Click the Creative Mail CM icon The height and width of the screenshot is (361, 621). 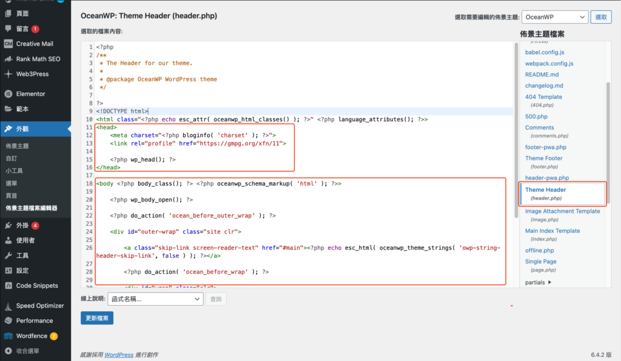pyautogui.click(x=8, y=44)
